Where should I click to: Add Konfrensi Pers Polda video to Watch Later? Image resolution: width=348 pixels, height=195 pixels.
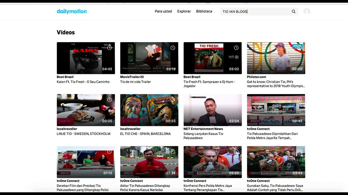[236, 152]
